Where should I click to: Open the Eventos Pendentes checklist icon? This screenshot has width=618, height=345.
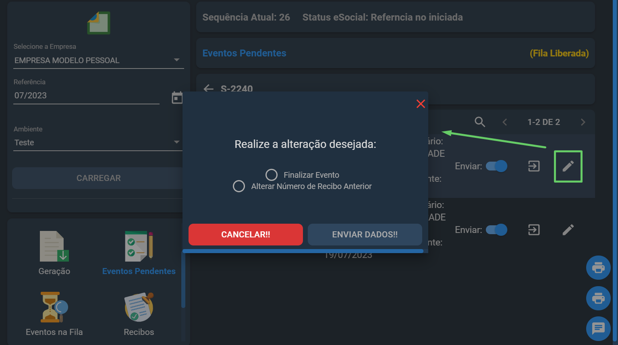tap(139, 246)
